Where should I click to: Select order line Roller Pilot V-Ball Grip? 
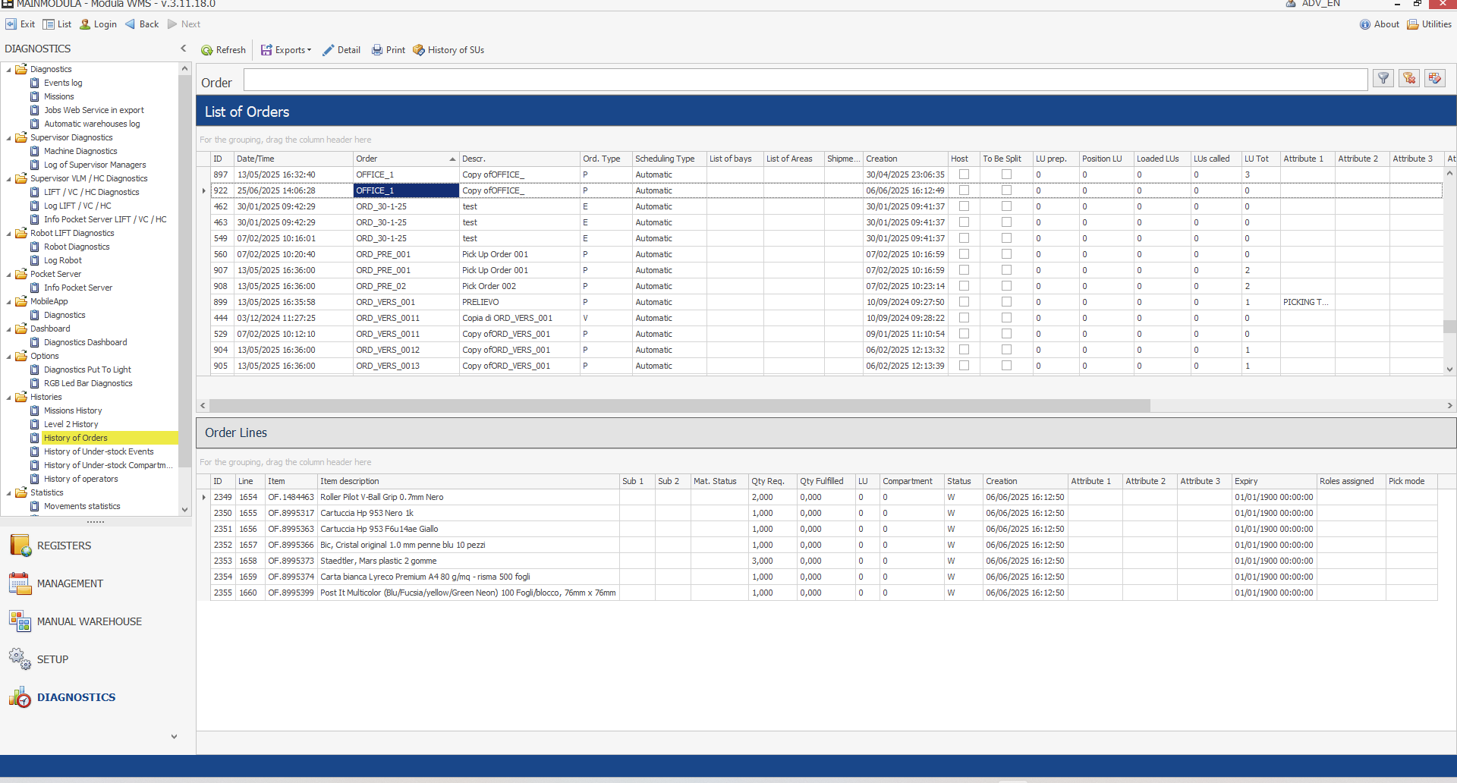click(823, 497)
